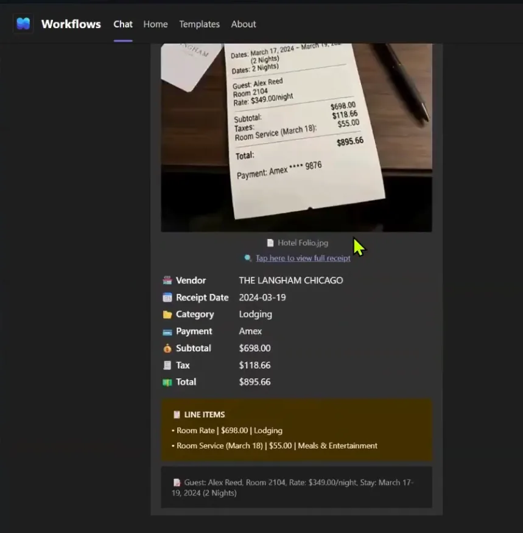Screen dimensions: 523x533
Task: Select the Room Rate line item
Action: (227, 431)
